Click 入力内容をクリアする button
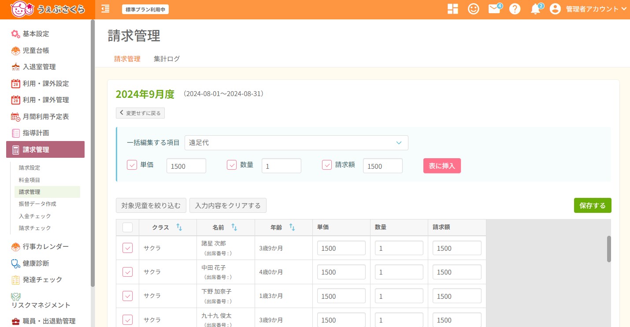 (228, 205)
